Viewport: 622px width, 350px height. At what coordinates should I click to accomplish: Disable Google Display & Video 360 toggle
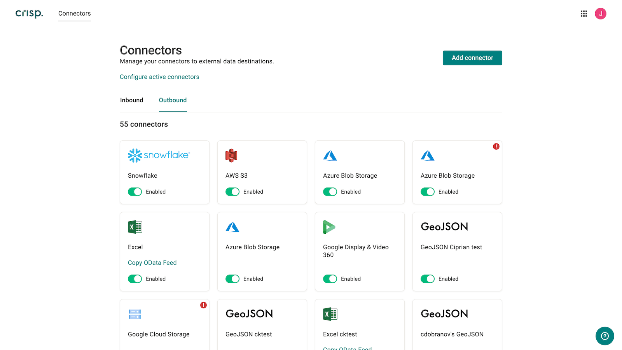(330, 279)
